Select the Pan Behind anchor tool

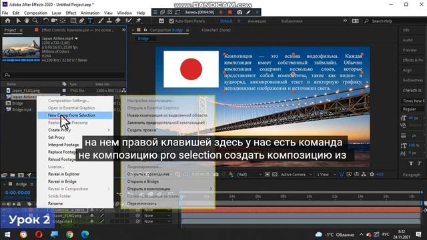[x=63, y=21]
